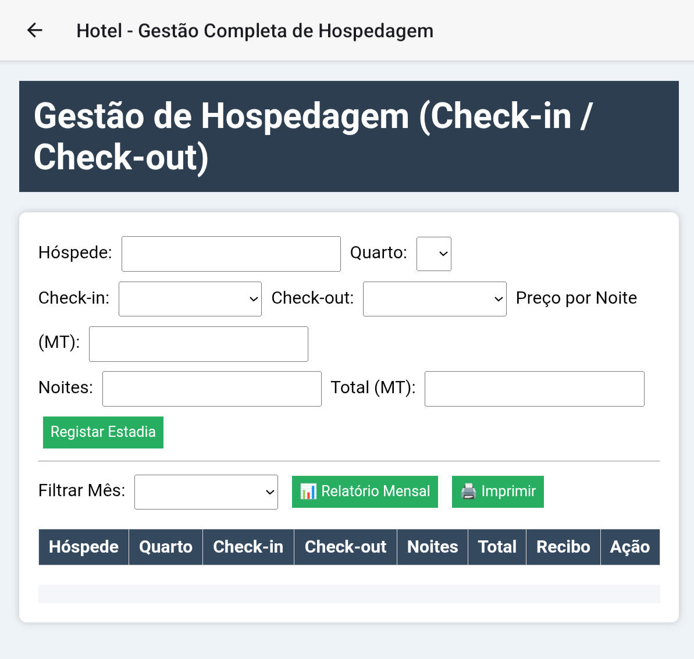
Task: Expand the Filtrar Mês dropdown
Action: pyautogui.click(x=206, y=492)
